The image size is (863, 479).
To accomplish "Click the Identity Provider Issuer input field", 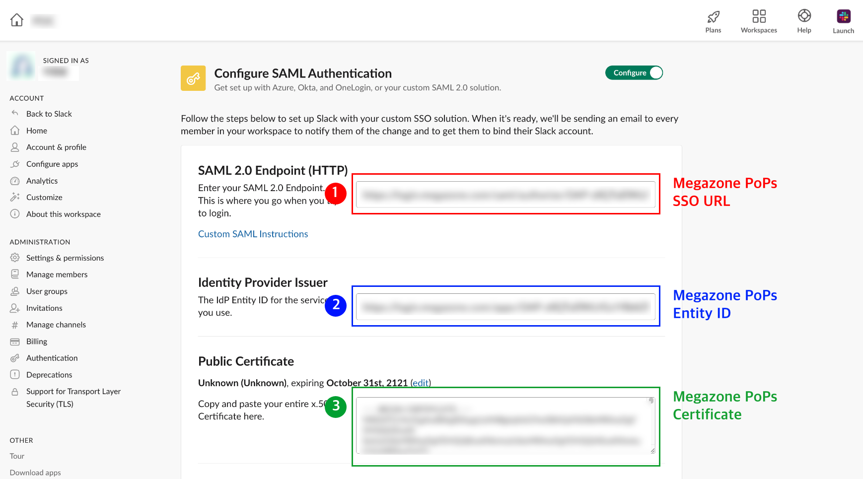I will pos(505,307).
